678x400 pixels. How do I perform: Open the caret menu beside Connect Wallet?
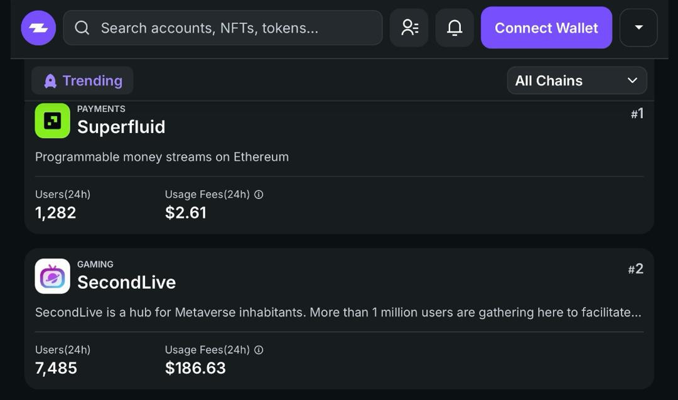tap(638, 28)
